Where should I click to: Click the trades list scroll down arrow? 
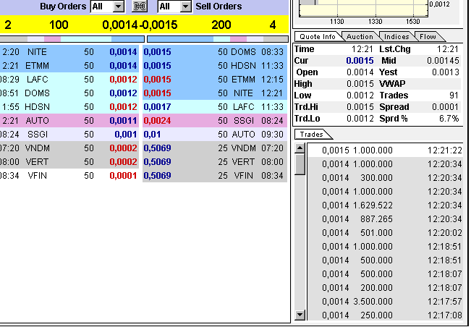click(x=300, y=315)
